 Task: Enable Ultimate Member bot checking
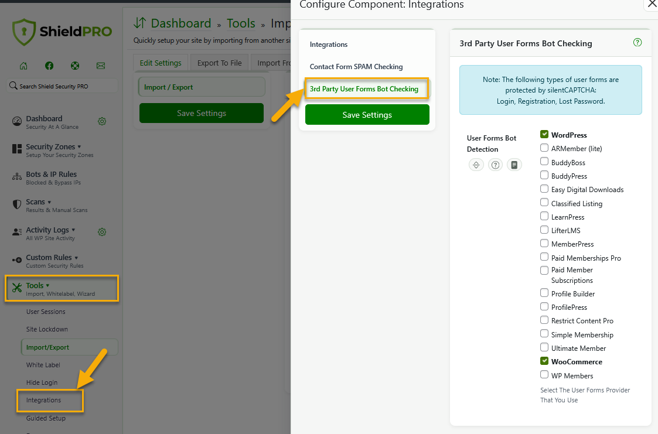[544, 347]
